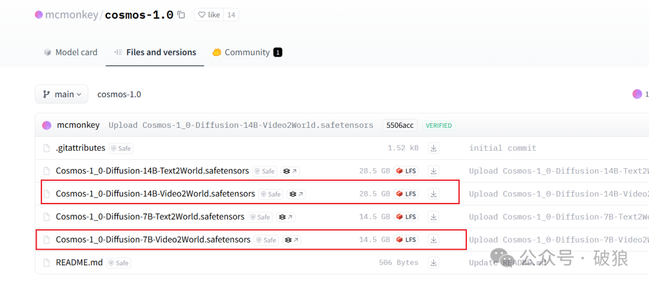Open the 14B-Text2World upload commit message
Image resolution: width=649 pixels, height=284 pixels.
(x=559, y=171)
